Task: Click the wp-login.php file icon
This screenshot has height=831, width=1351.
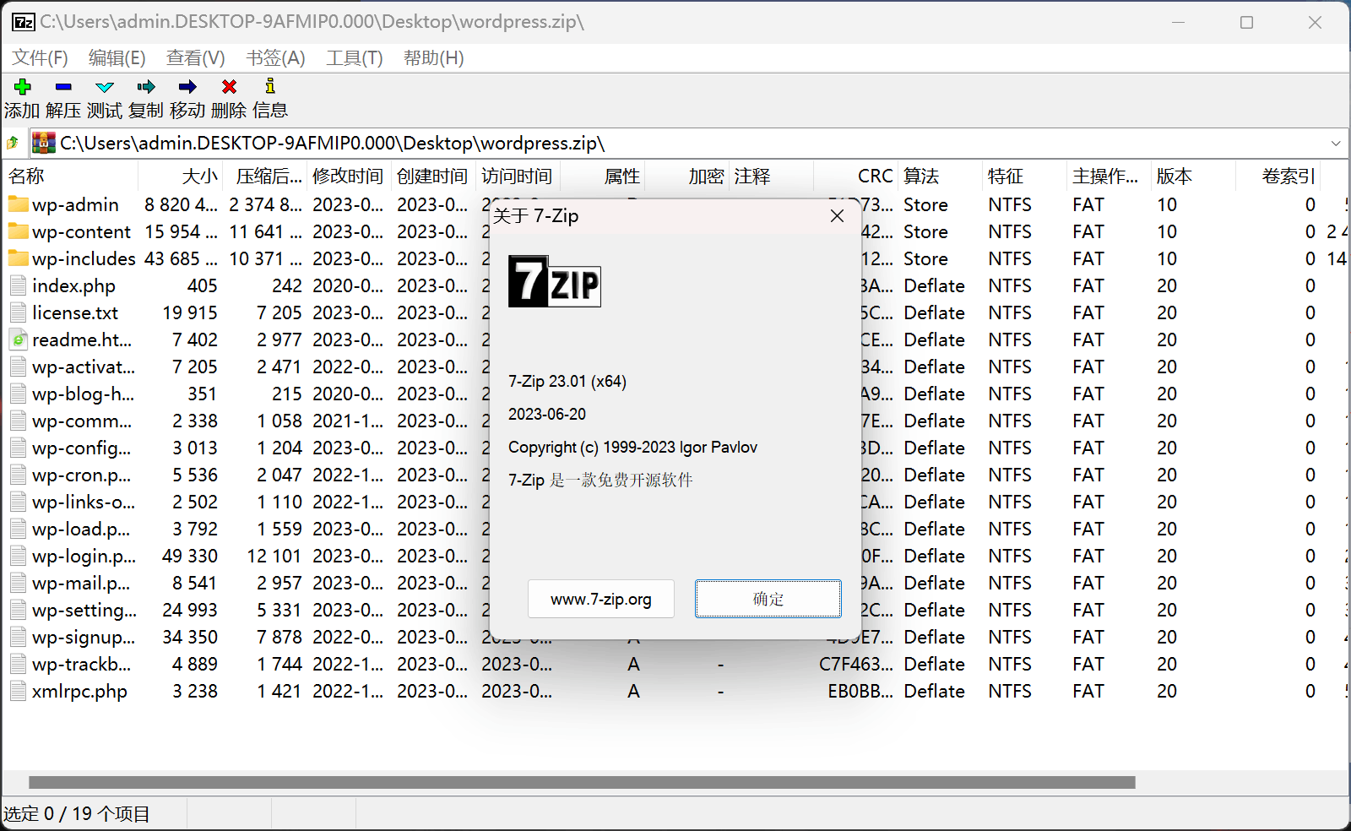Action: (18, 556)
